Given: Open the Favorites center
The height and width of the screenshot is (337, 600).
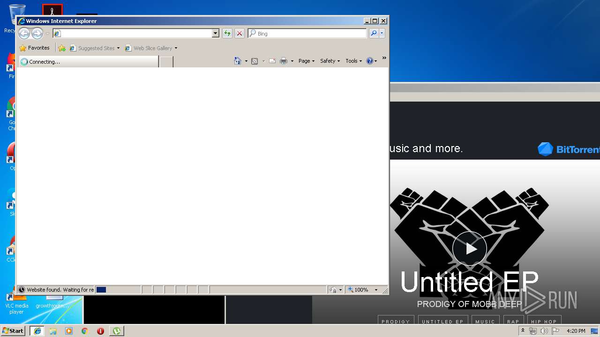Looking at the screenshot, I should click(35, 48).
